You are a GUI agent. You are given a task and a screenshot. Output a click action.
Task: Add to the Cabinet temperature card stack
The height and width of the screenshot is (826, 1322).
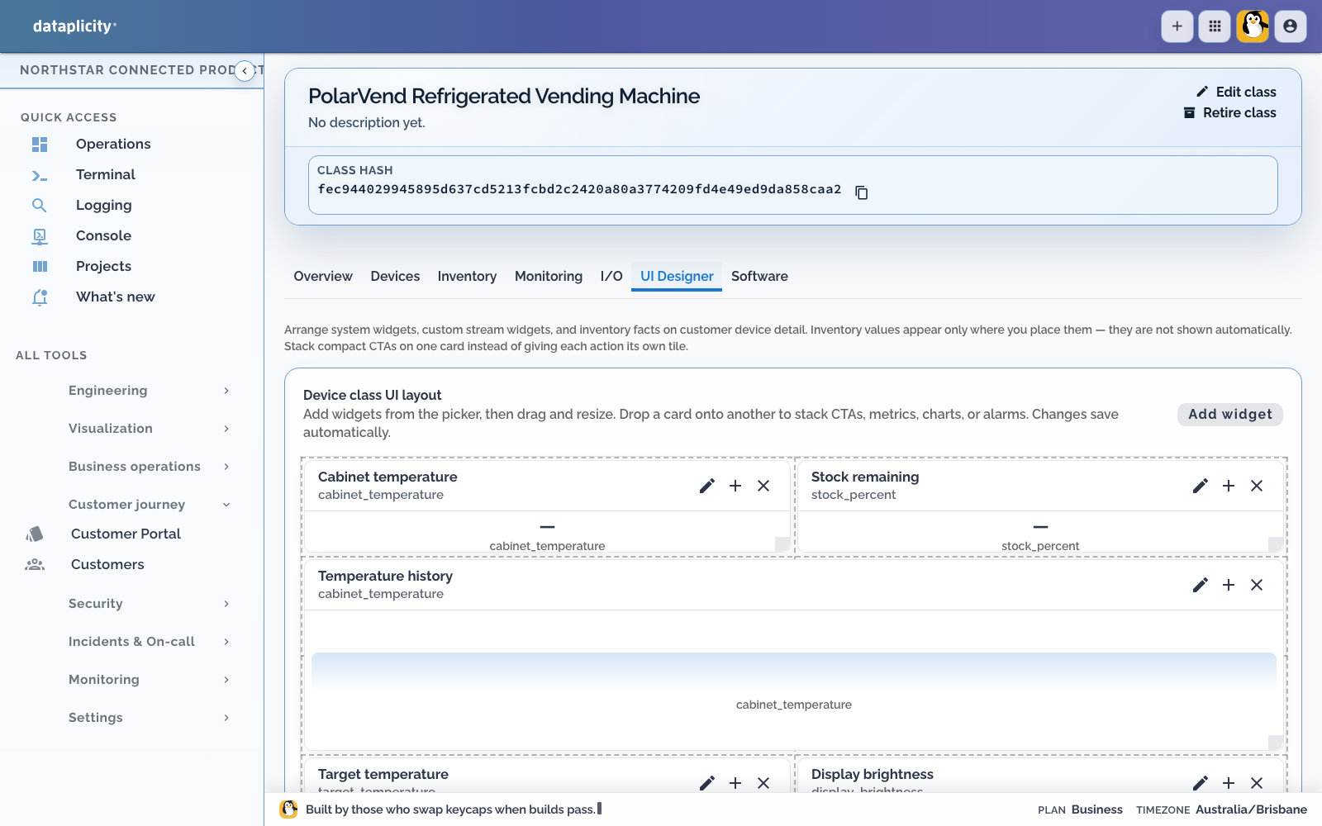[735, 486]
